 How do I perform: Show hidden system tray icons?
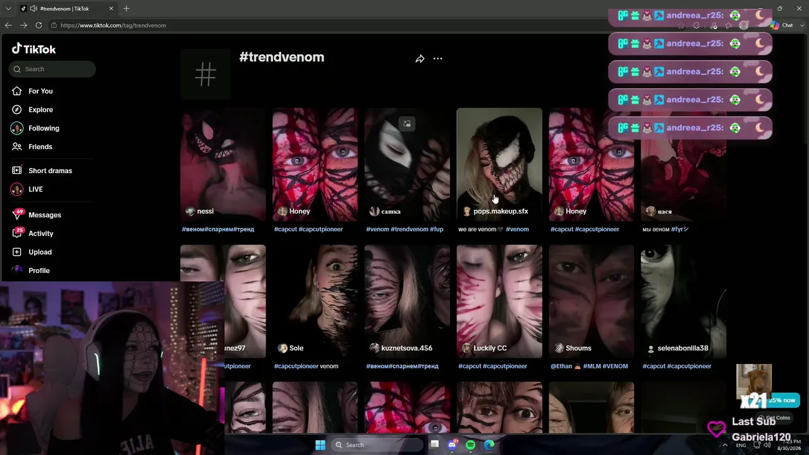725,445
